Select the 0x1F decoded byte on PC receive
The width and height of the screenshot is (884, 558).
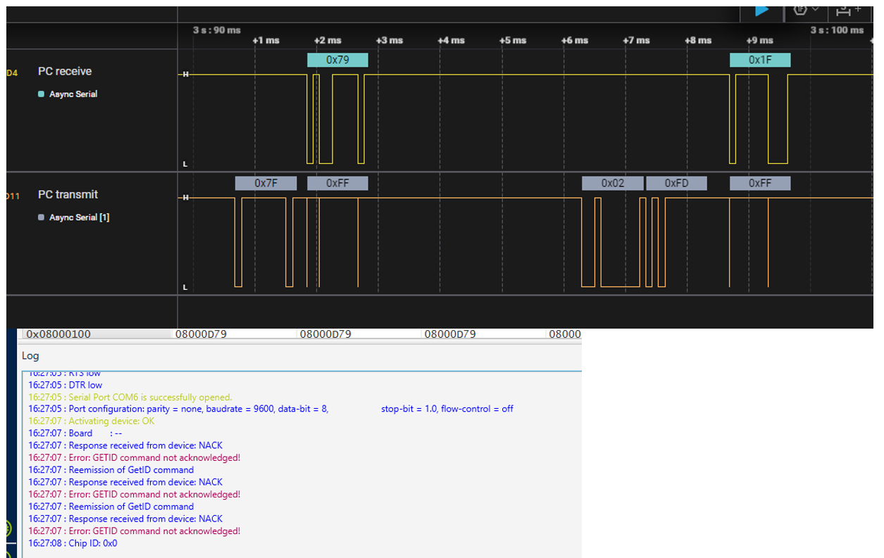[x=761, y=60]
